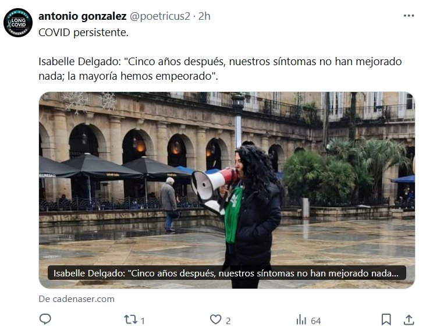The image size is (426, 334).
Task: Click the Isabelle Delgado caption overlay
Action: pyautogui.click(x=226, y=273)
